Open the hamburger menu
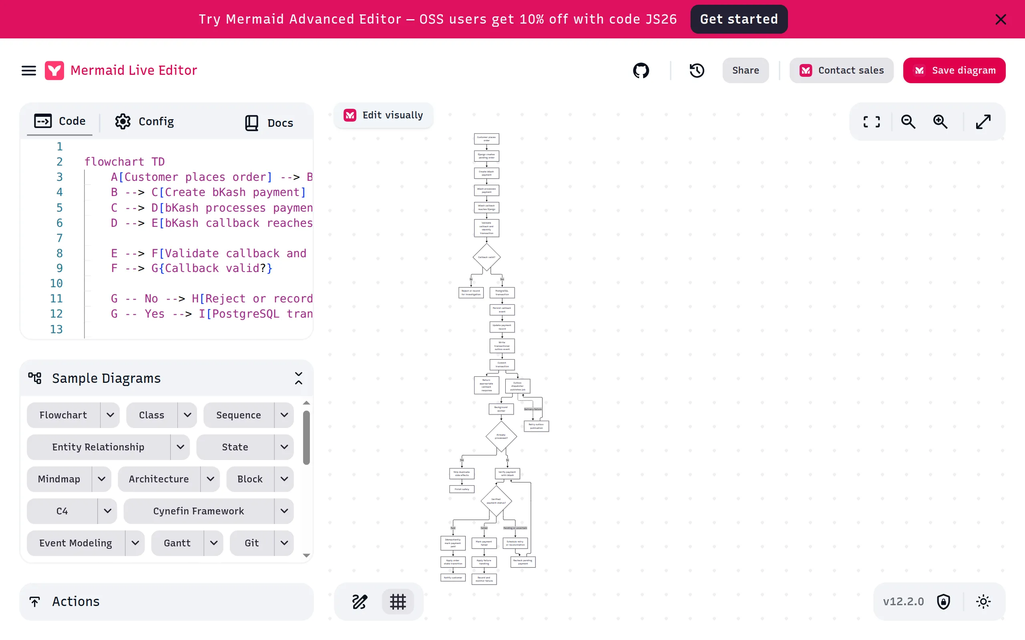Viewport: 1025px width, 640px height. [x=29, y=70]
